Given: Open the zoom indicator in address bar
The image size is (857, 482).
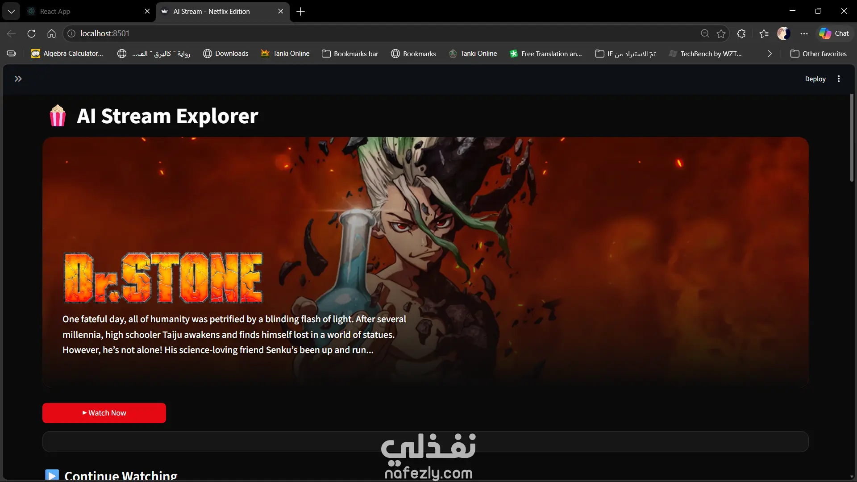Looking at the screenshot, I should 705,33.
